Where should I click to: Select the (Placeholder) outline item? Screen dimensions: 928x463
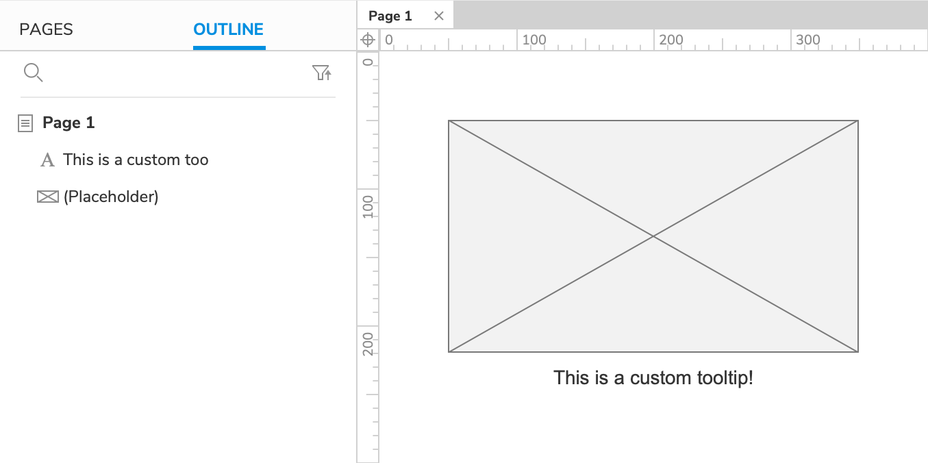(111, 197)
